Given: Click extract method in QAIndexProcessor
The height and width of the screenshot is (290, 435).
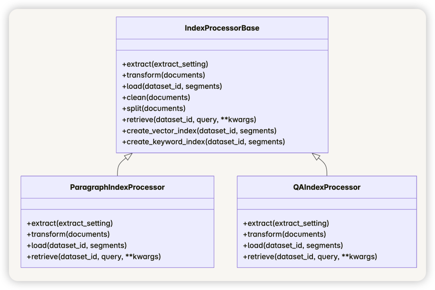Looking at the screenshot, I should coord(286,223).
